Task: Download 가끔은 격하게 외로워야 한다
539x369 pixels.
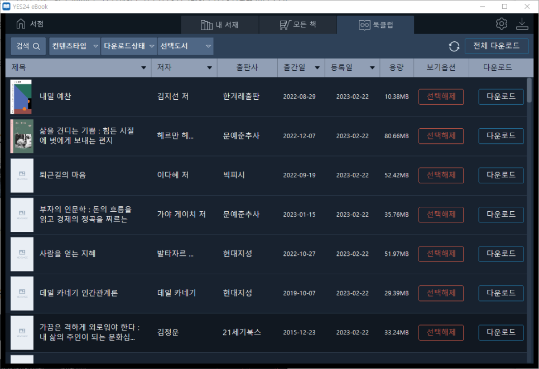Action: [x=501, y=333]
